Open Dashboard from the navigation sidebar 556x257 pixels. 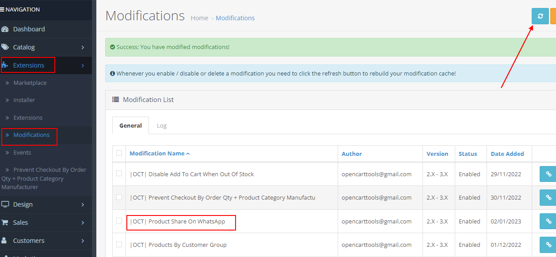point(29,29)
